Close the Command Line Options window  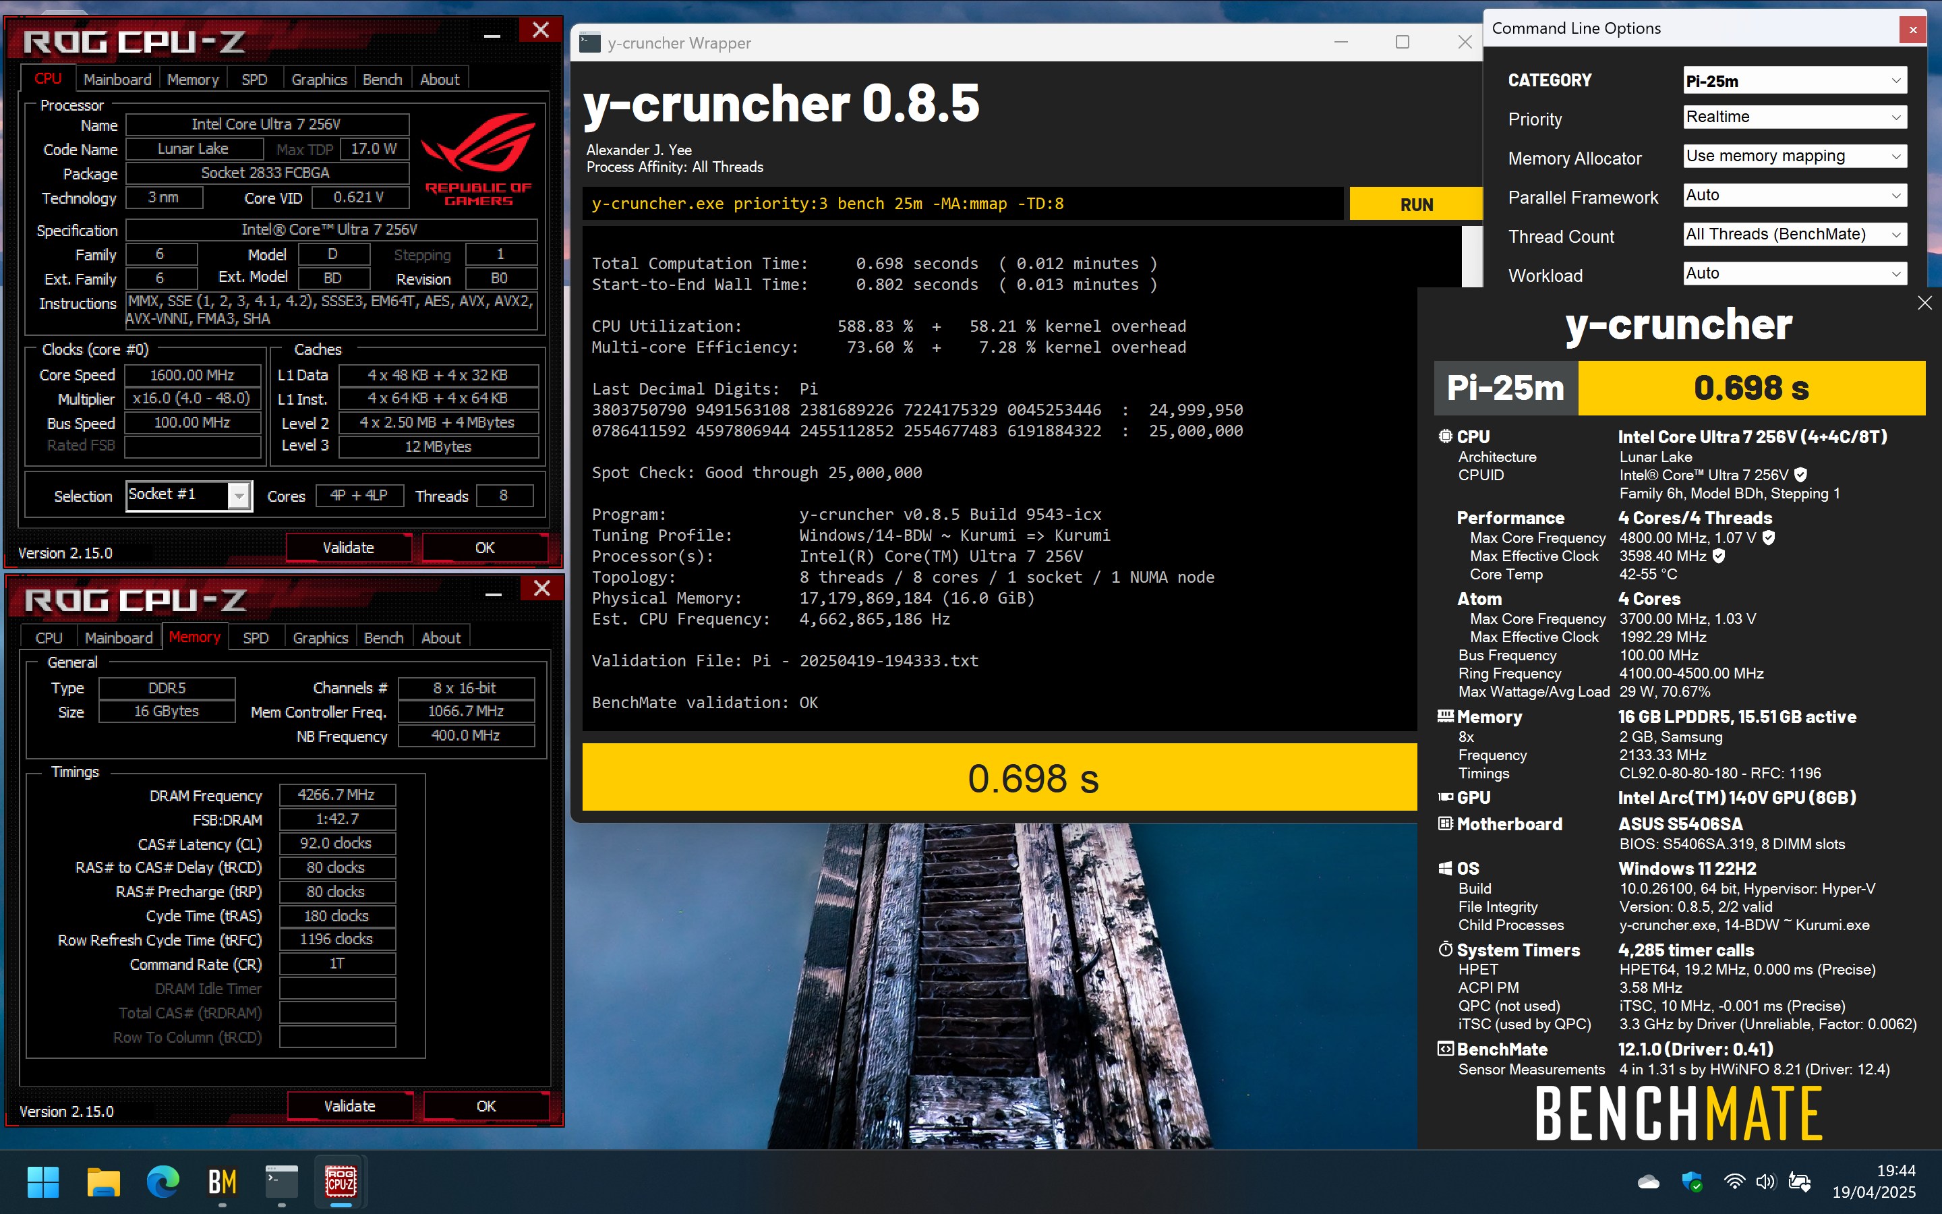click(x=1913, y=30)
